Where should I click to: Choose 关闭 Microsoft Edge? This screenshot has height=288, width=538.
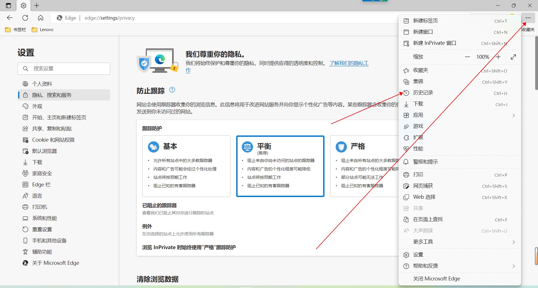460,279
